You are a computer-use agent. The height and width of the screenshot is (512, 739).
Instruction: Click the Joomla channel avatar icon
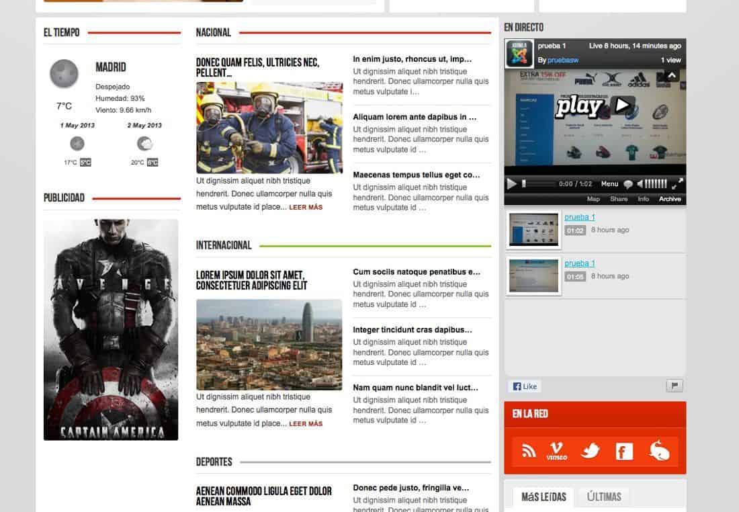tap(519, 53)
